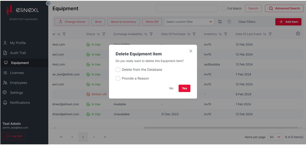Click the Add Item button

(x=288, y=22)
